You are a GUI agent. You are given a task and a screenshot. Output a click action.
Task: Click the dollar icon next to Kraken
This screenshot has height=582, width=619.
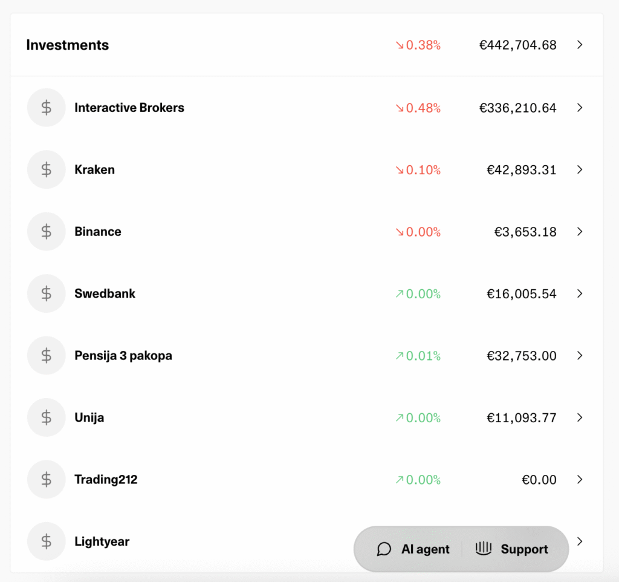pyautogui.click(x=46, y=170)
